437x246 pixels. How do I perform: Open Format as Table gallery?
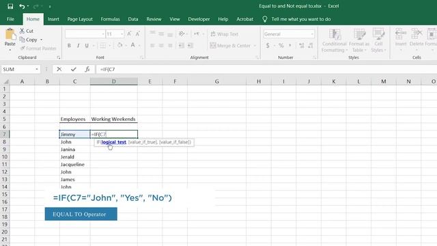point(359,41)
